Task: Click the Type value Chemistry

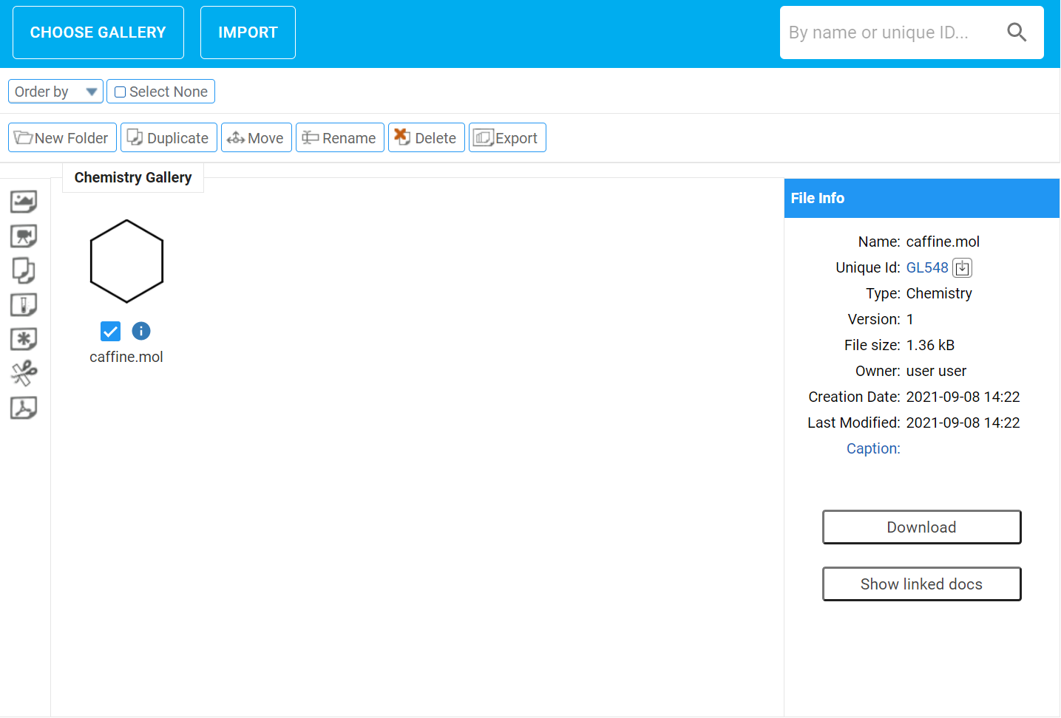Action: click(939, 293)
